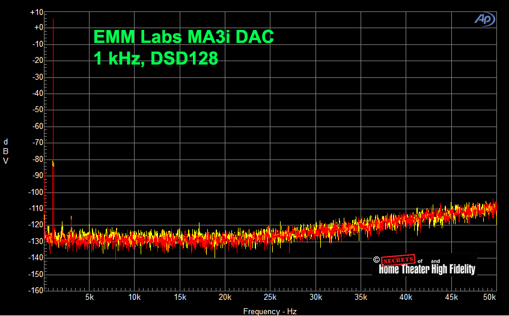The width and height of the screenshot is (509, 316).
Task: Select the '-70' y-axis value
Action: 38,143
